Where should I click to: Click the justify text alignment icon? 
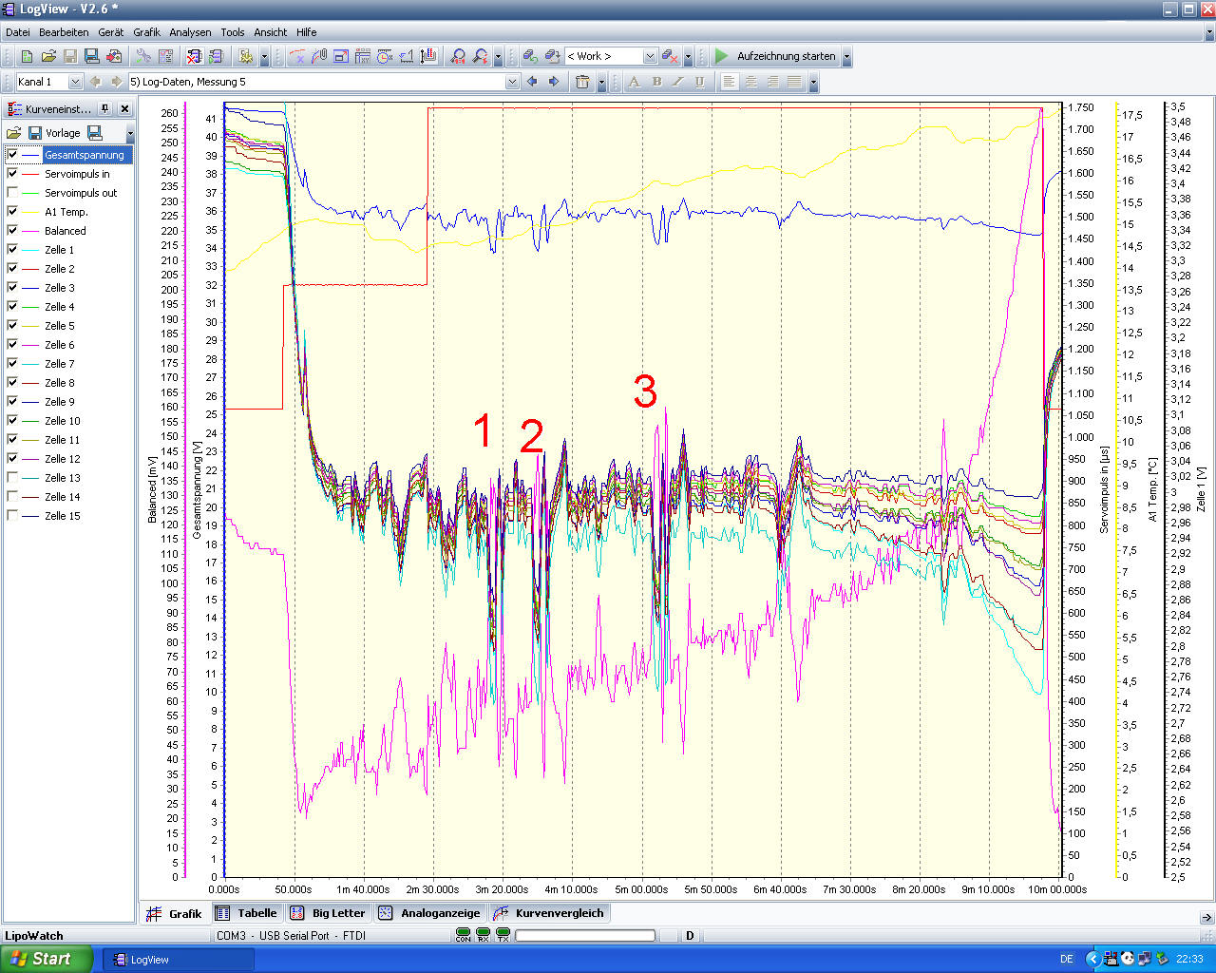pos(795,82)
